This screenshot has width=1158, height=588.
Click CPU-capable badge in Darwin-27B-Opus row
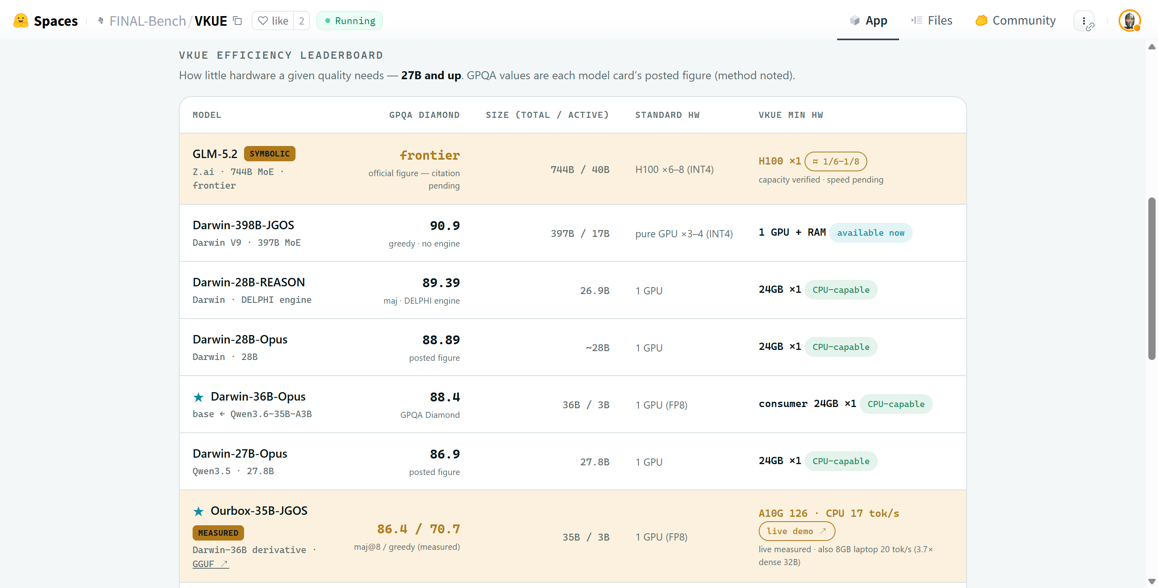[841, 461]
